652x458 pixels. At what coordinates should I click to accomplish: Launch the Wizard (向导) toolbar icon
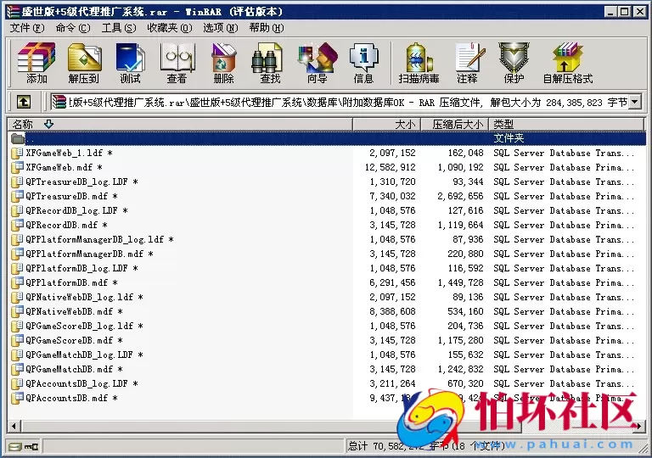point(317,63)
